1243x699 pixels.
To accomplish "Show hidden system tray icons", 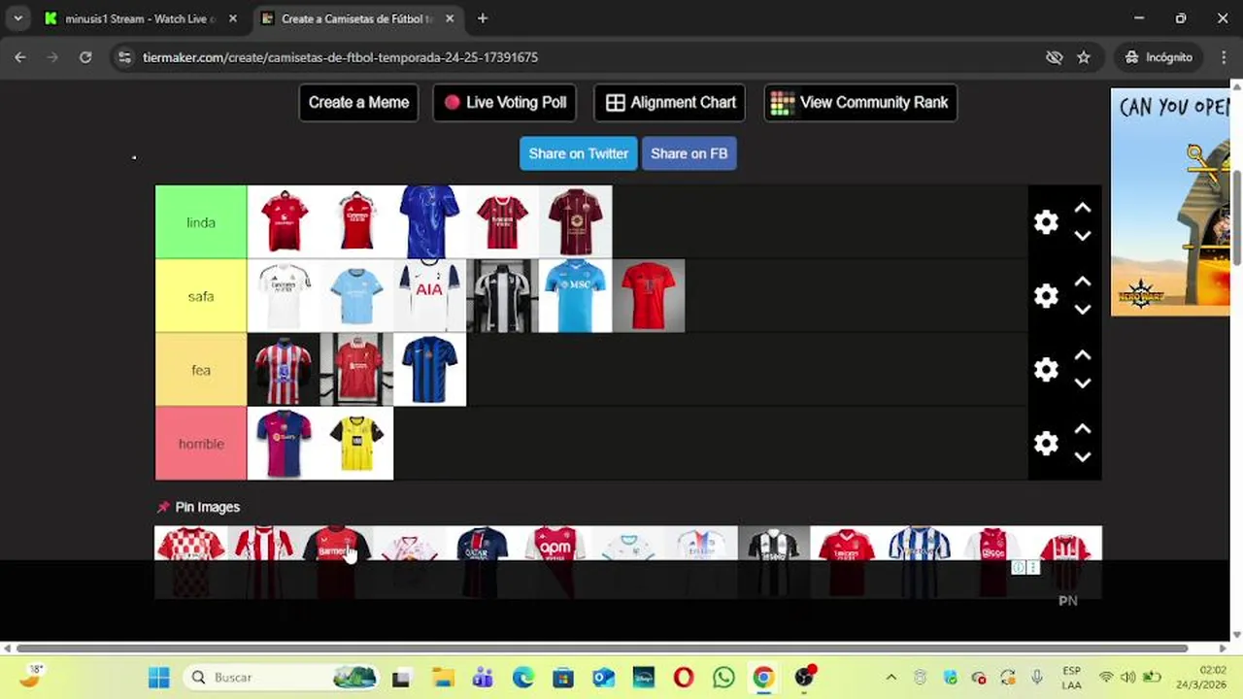I will (891, 678).
